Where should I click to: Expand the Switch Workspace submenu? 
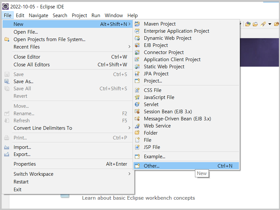(x=129, y=174)
